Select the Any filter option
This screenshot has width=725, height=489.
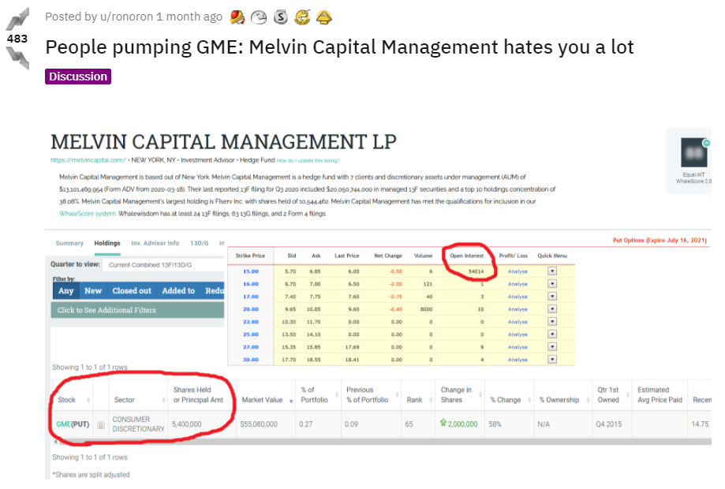65,290
